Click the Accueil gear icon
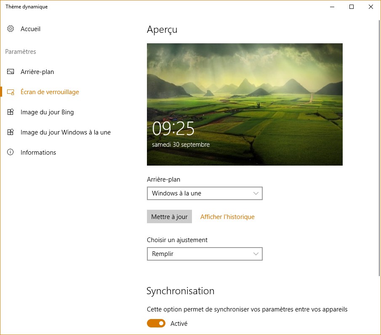The width and height of the screenshot is (381, 335). [11, 29]
